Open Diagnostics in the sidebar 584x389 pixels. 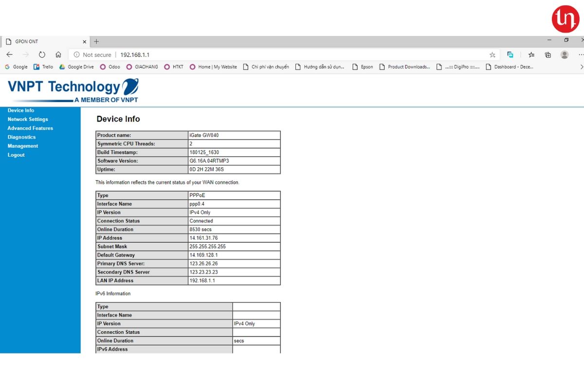(21, 137)
